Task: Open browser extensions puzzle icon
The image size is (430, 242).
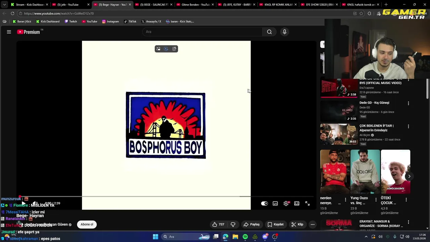Action: tap(369, 13)
